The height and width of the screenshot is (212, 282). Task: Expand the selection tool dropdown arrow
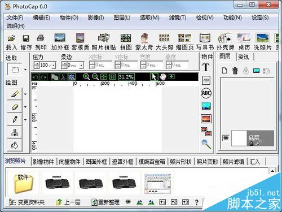pyautogui.click(x=25, y=70)
